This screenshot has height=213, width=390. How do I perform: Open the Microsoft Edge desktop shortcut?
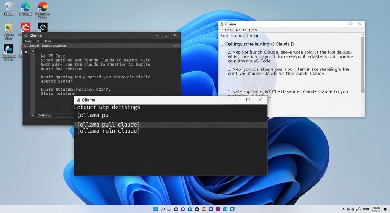[26, 7]
